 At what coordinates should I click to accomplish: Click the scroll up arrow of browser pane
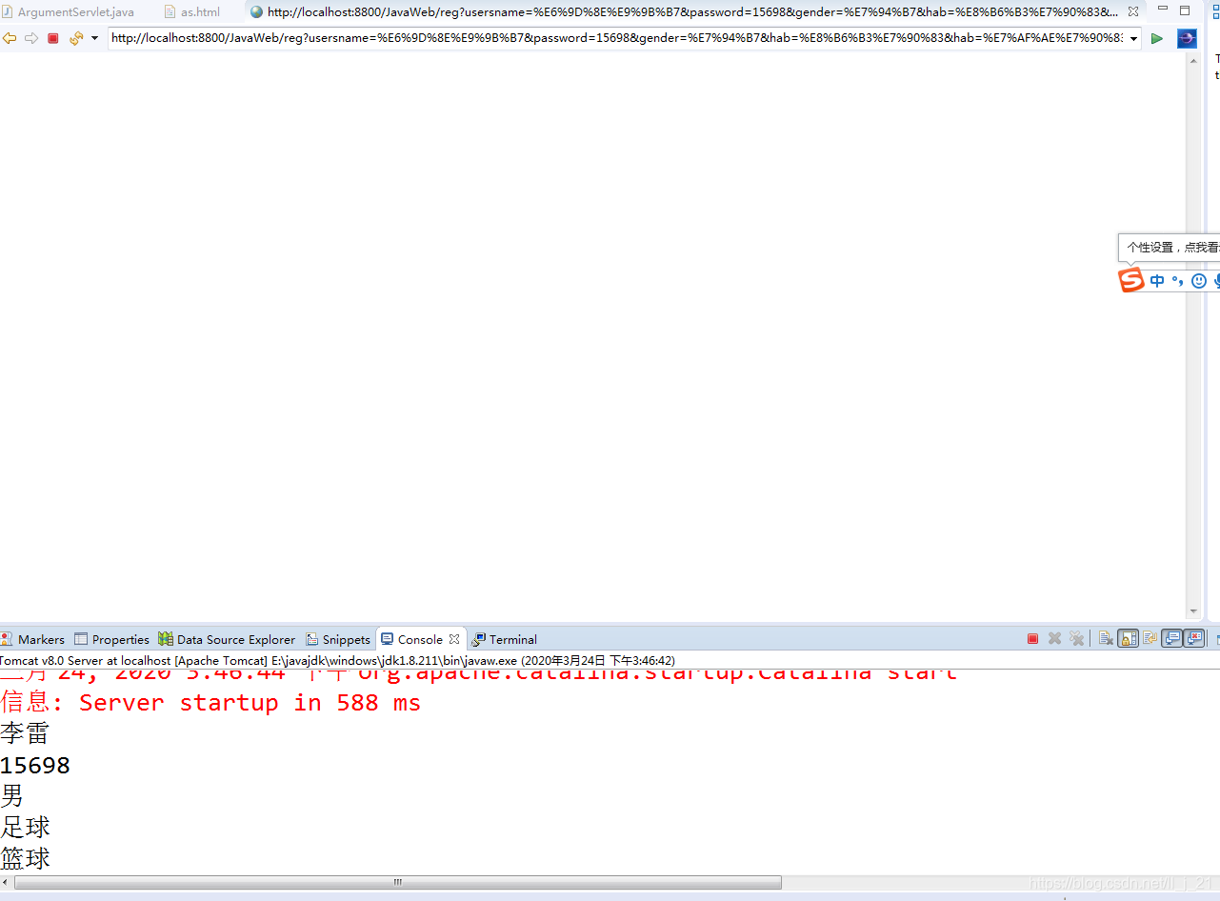1194,59
